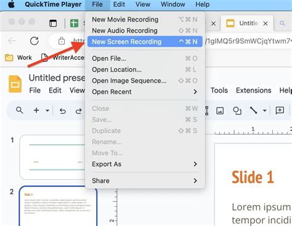Click the Redo arrow in Slides toolbar
292x226 pixels.
78,111
